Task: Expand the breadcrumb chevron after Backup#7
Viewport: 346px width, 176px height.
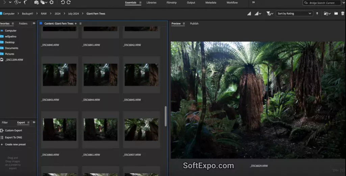Action: (x=37, y=14)
